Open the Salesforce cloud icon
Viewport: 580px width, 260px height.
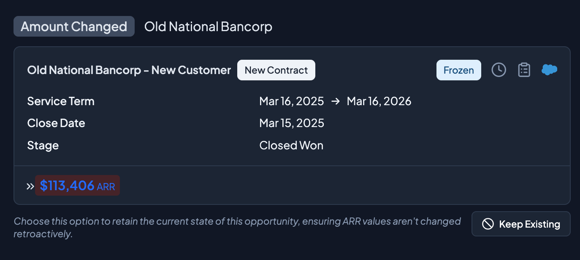(x=549, y=70)
